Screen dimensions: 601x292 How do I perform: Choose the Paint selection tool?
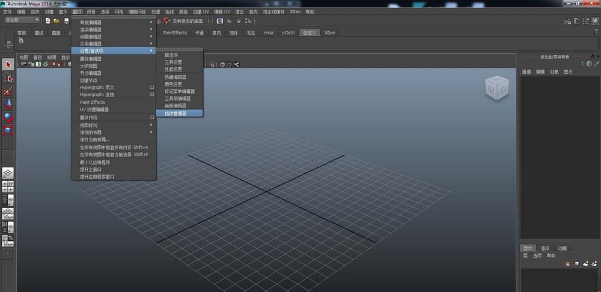pyautogui.click(x=8, y=91)
